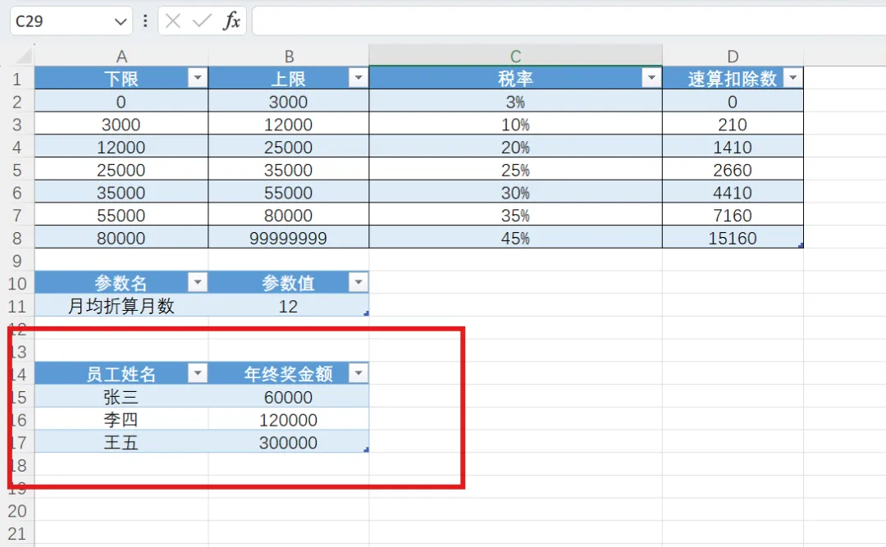Click the cell with value 2660
886x547 pixels.
(x=733, y=170)
